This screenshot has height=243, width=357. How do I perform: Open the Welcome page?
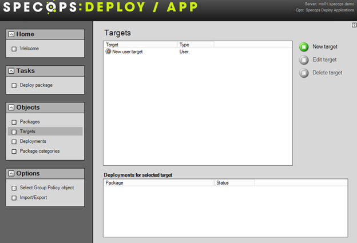[29, 49]
